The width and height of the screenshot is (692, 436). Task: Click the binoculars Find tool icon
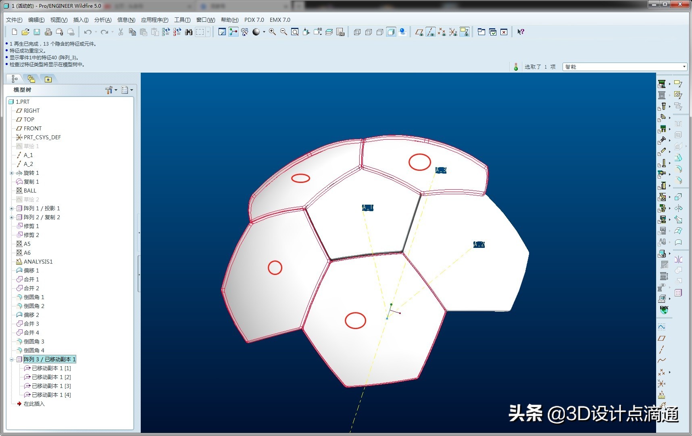coord(188,32)
